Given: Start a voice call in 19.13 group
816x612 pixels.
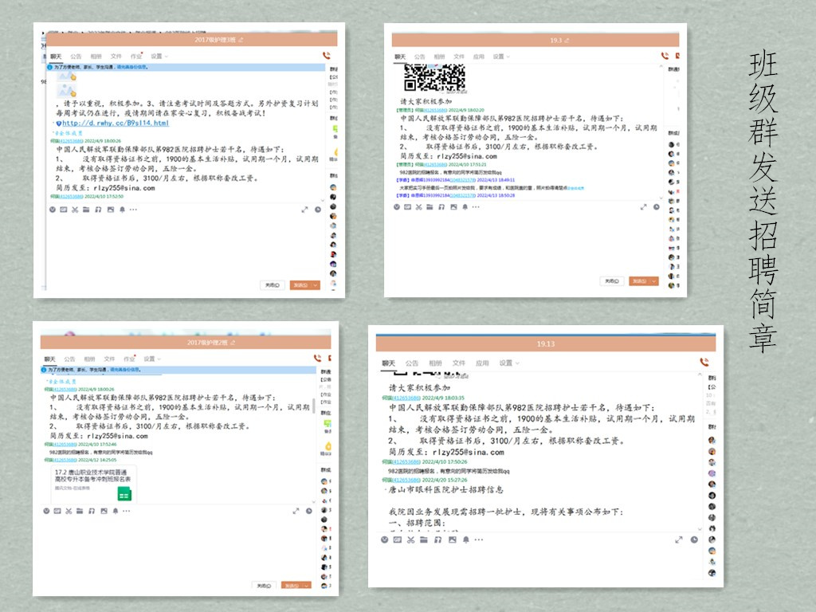Looking at the screenshot, I should 704,362.
